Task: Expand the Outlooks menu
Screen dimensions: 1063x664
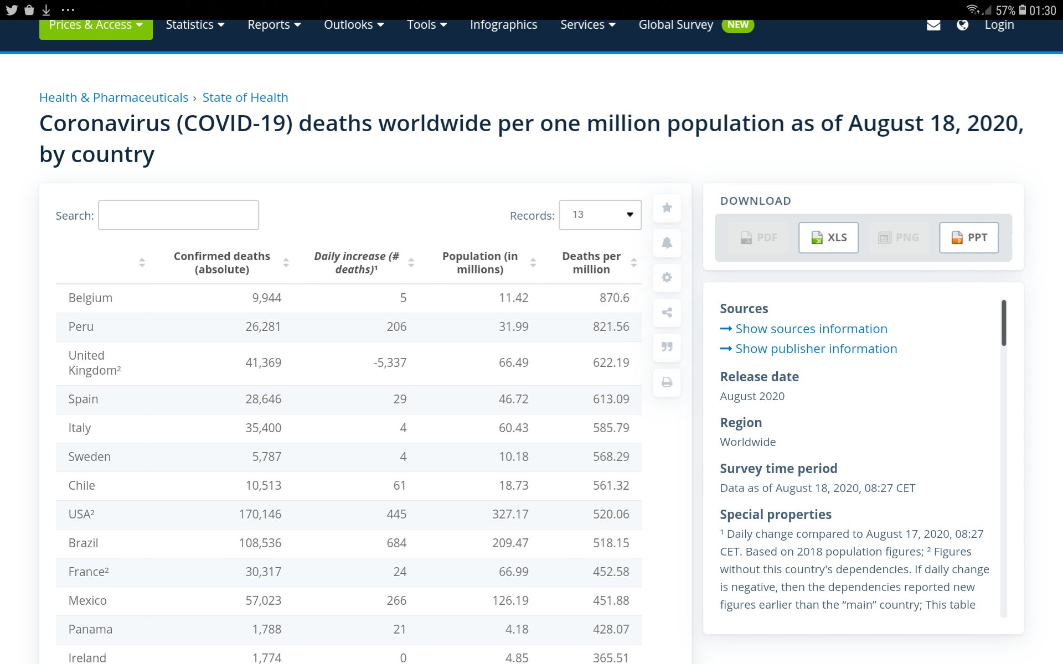Action: [x=354, y=25]
